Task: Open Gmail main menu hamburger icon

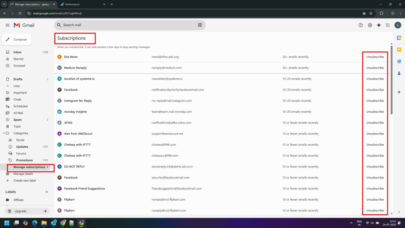Action: pos(8,25)
